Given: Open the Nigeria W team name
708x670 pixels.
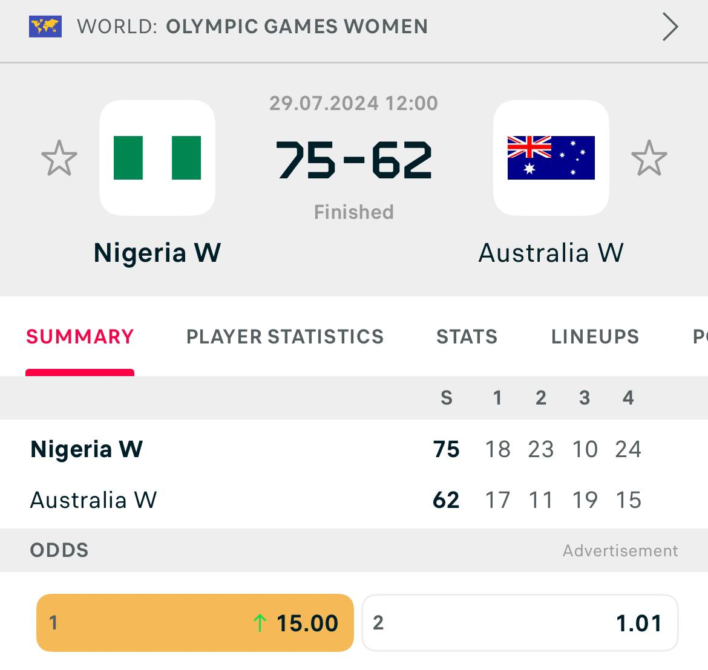Looking at the screenshot, I should (x=157, y=253).
